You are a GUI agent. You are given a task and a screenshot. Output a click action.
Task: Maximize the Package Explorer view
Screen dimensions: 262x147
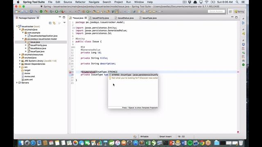(x=64, y=17)
